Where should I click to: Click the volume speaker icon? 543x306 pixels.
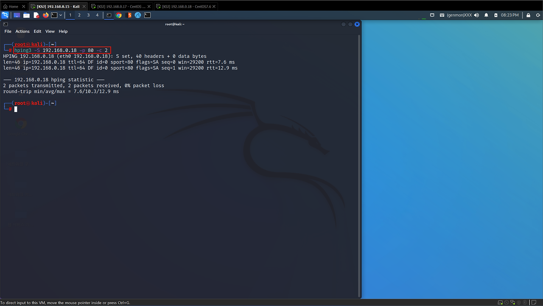click(476, 15)
